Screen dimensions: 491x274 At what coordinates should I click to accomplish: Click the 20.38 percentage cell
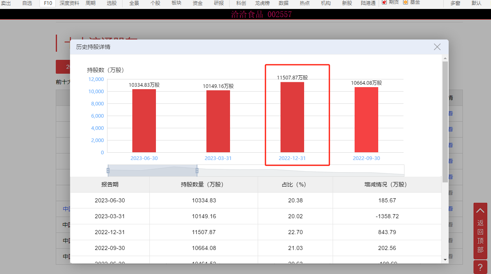tap(296, 200)
